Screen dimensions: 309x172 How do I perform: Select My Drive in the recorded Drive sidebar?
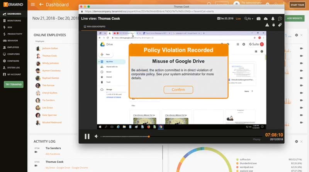coord(112,62)
